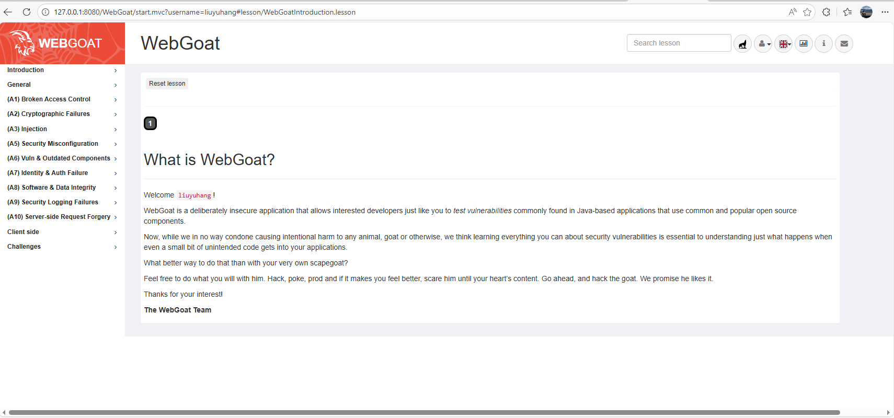Click the "What is WebGoat?" heading
This screenshot has height=418, width=894.
point(209,159)
